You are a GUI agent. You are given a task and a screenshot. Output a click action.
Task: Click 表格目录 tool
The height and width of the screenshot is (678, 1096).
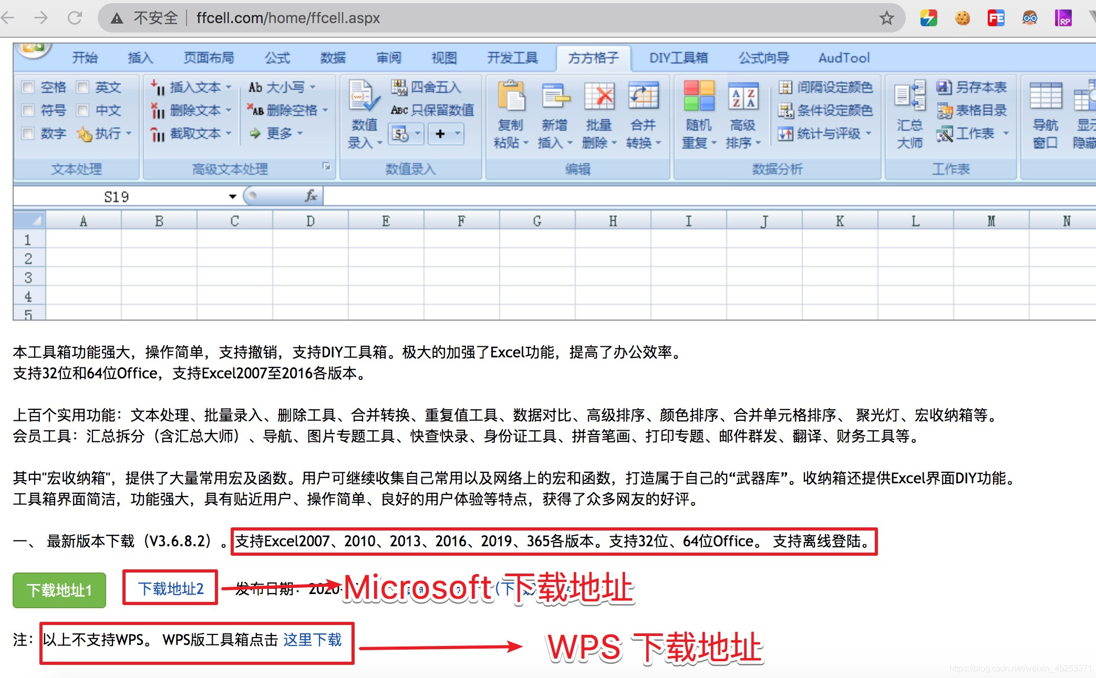point(971,110)
